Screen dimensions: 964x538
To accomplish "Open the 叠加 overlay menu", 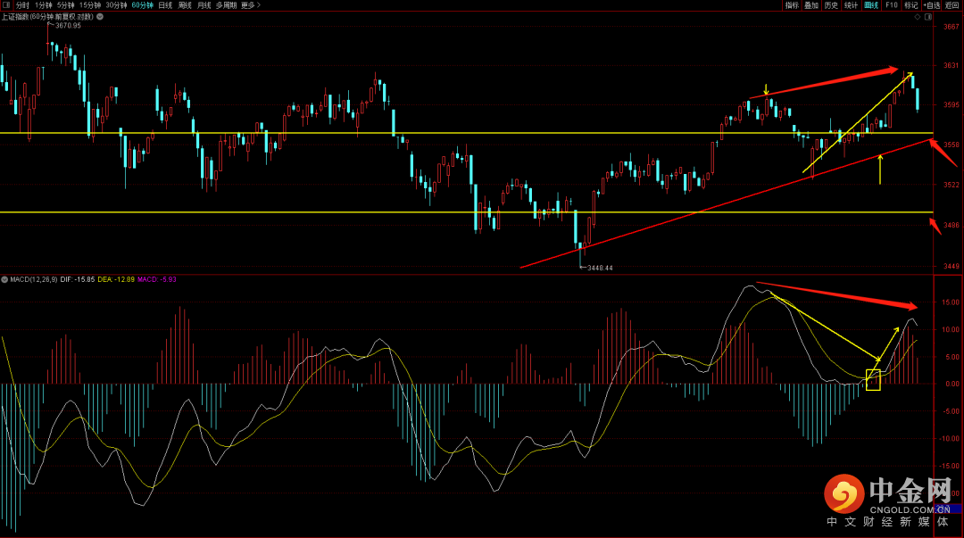I will tap(811, 5).
